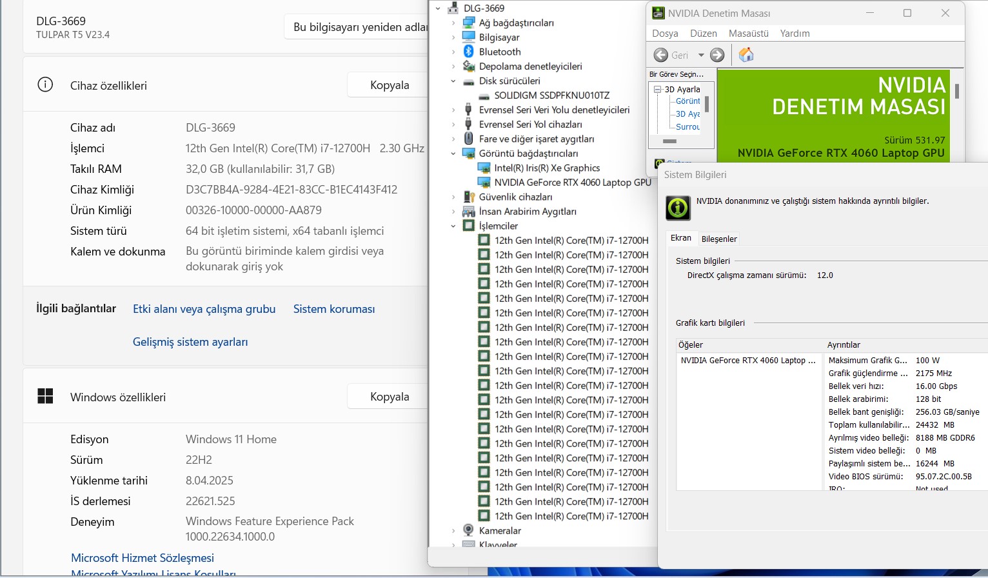Collapse the DLG-3669 root node
This screenshot has width=988, height=578.
coord(439,8)
